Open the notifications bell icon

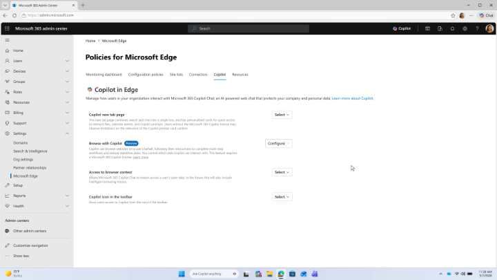coord(452,28)
